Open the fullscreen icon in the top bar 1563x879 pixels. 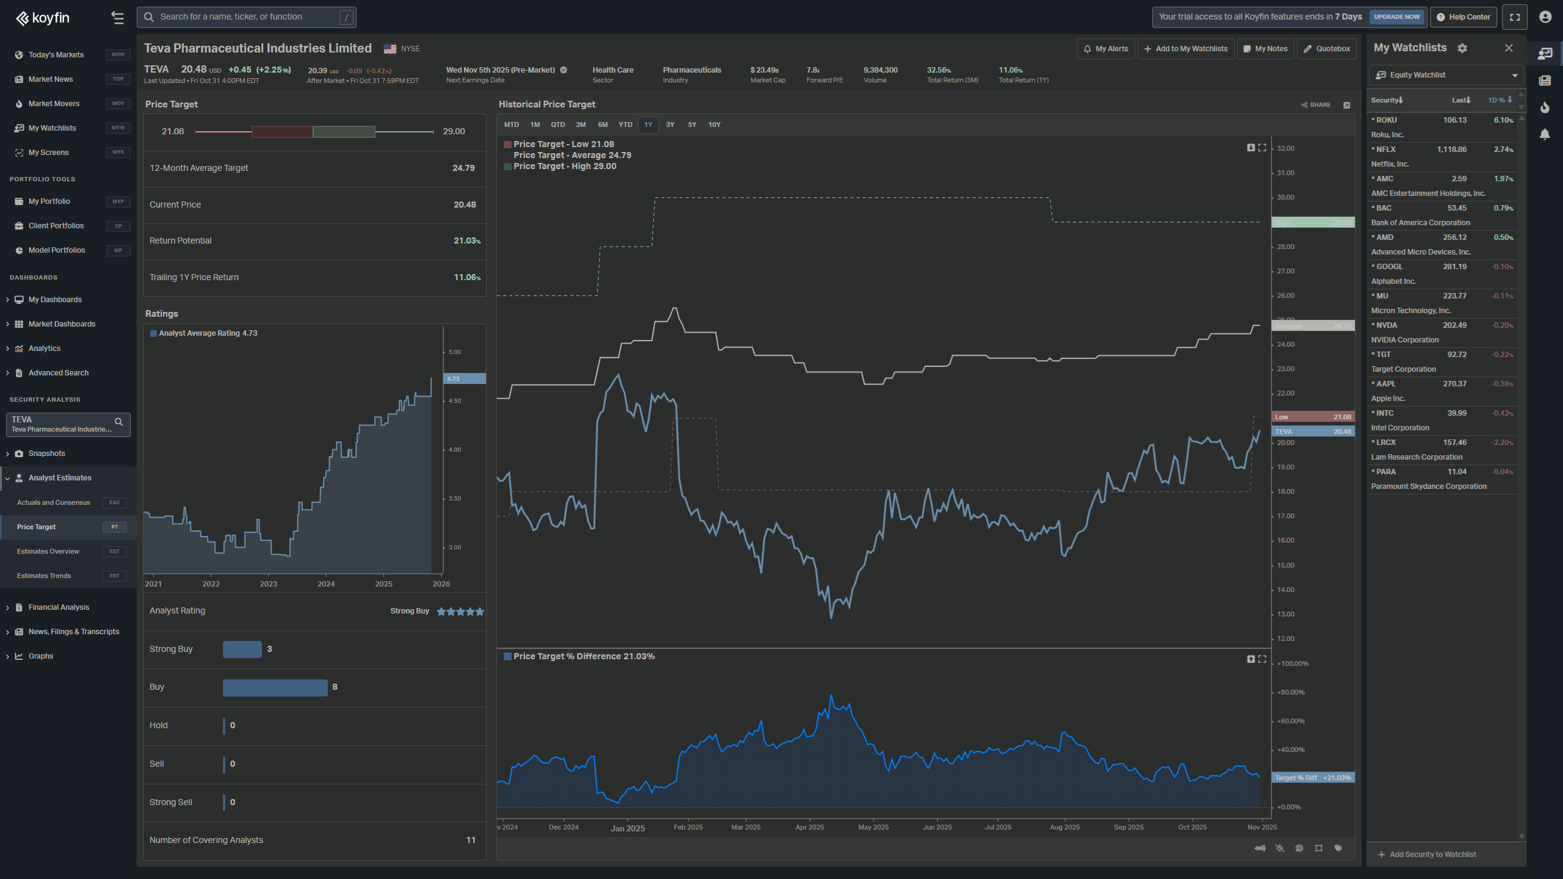pyautogui.click(x=1515, y=17)
